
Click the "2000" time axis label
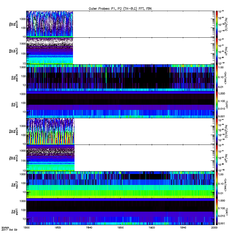tap(214, 228)
